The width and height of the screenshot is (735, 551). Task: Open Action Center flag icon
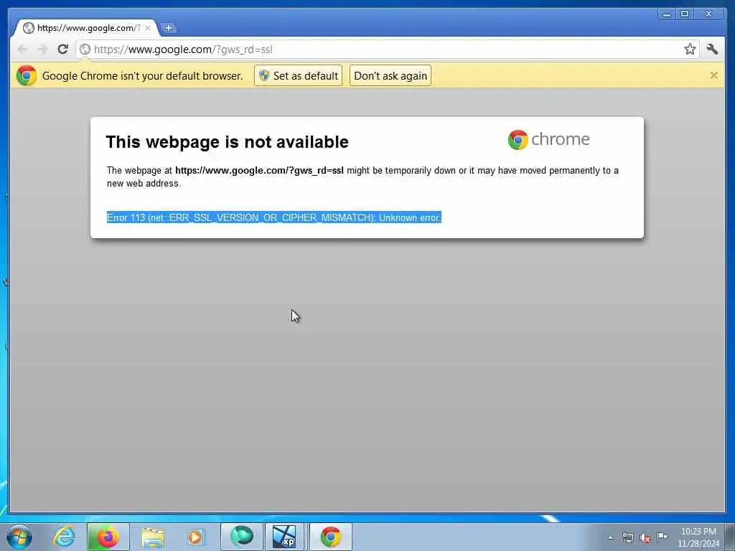(662, 537)
